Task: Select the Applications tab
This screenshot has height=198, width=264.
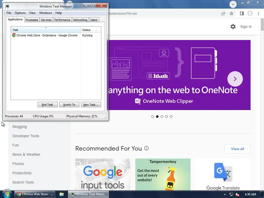Action: (15, 19)
